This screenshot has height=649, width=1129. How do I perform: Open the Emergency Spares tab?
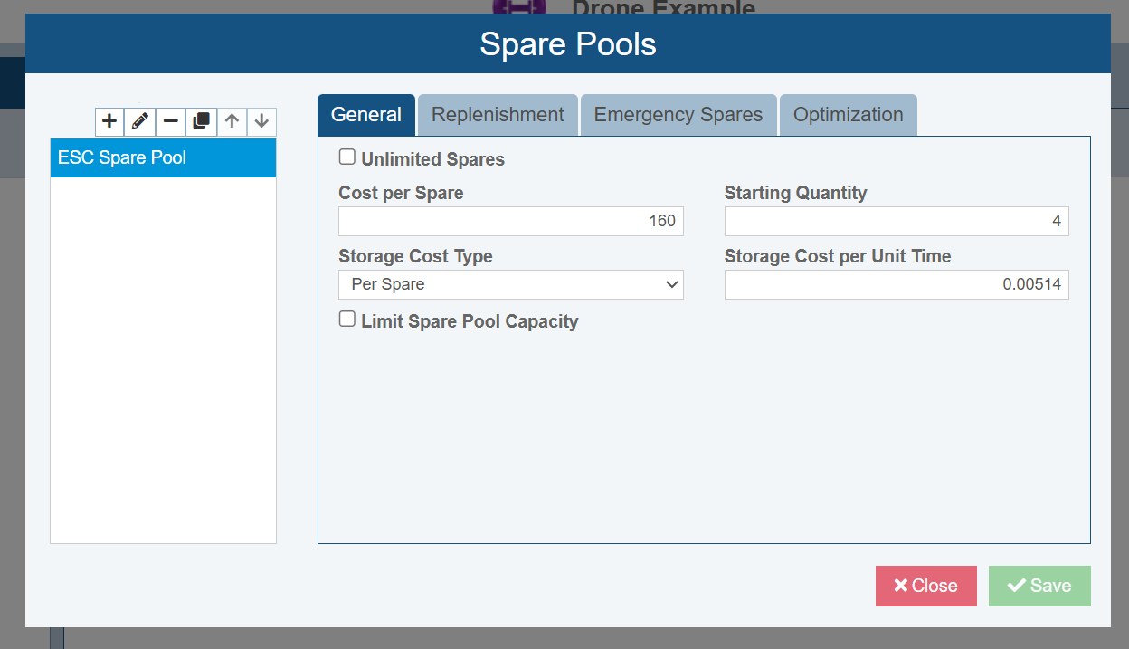tap(678, 115)
